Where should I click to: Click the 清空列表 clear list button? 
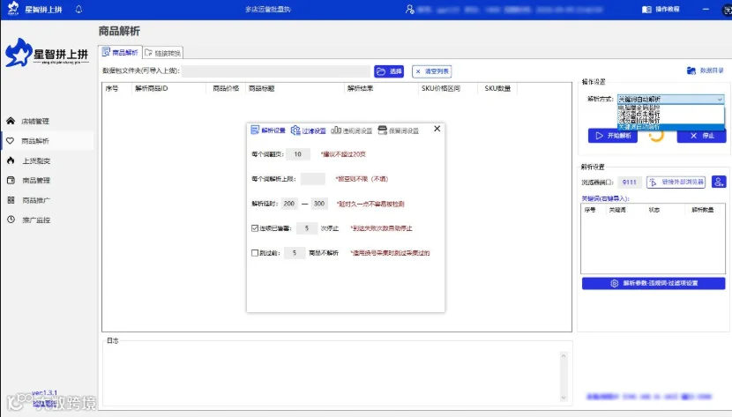[x=432, y=71]
